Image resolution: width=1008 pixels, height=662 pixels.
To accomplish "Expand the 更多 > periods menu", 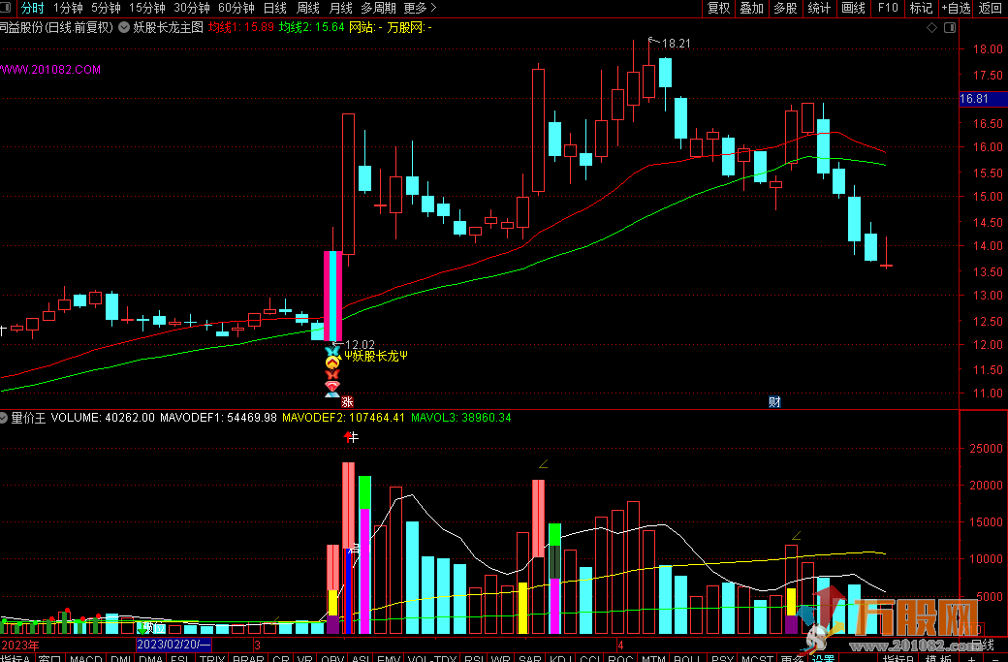I will tap(420, 8).
